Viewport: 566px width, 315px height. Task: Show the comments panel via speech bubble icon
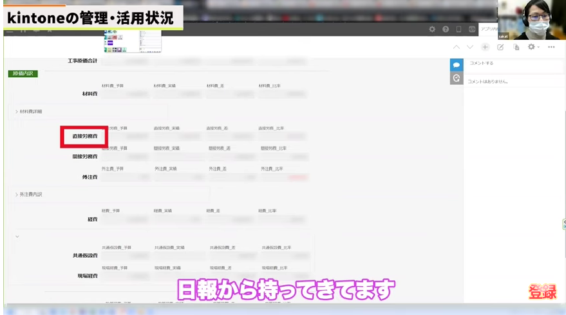457,65
